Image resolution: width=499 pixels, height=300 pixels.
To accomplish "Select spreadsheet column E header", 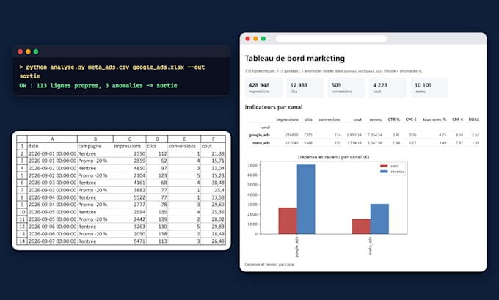I will pos(184,139).
